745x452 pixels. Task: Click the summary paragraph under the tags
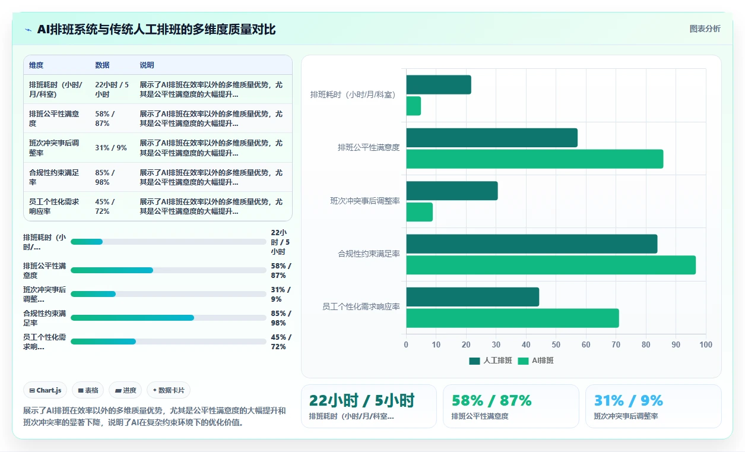click(154, 417)
